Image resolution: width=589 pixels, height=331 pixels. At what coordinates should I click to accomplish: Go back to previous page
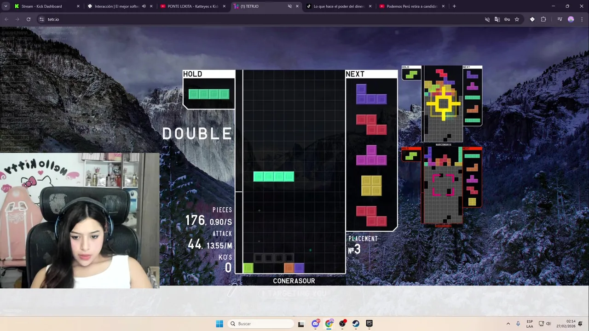(x=6, y=19)
